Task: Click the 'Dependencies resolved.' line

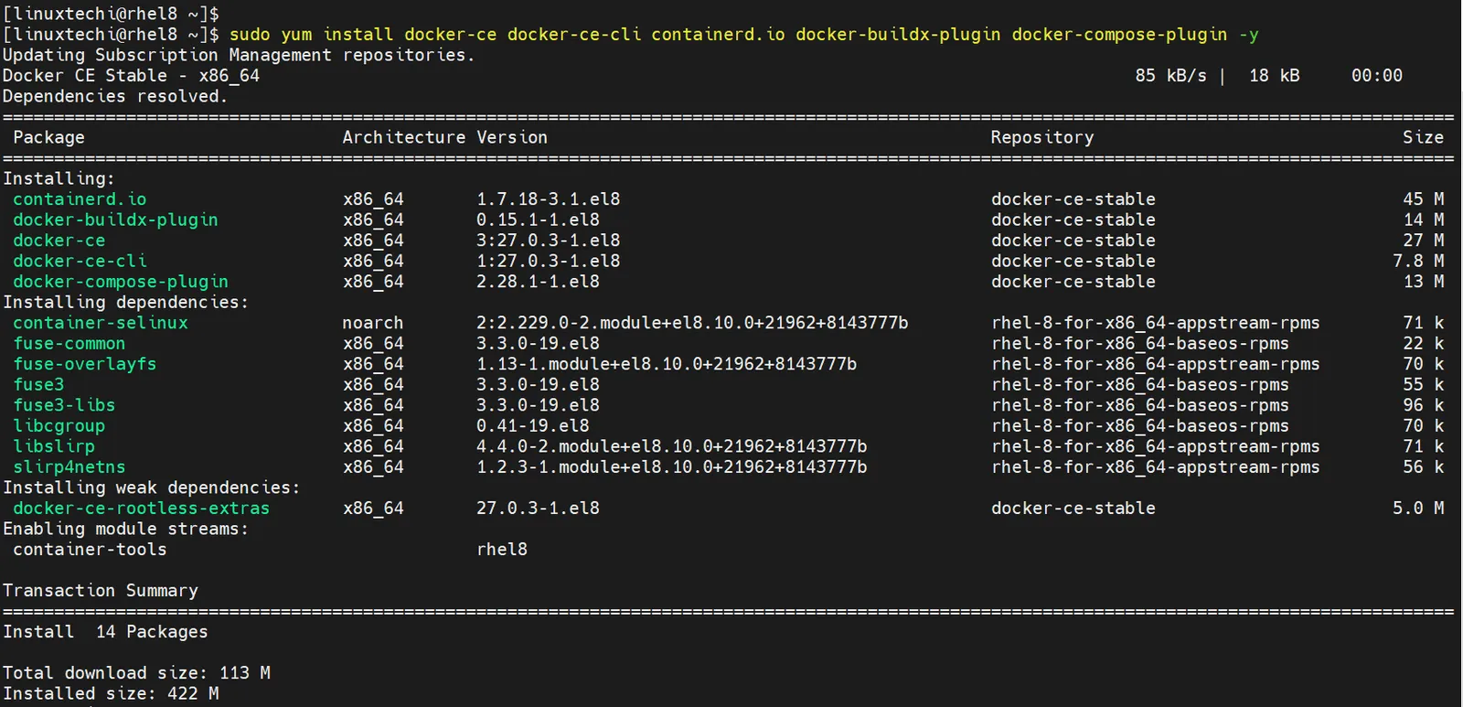Action: (115, 96)
